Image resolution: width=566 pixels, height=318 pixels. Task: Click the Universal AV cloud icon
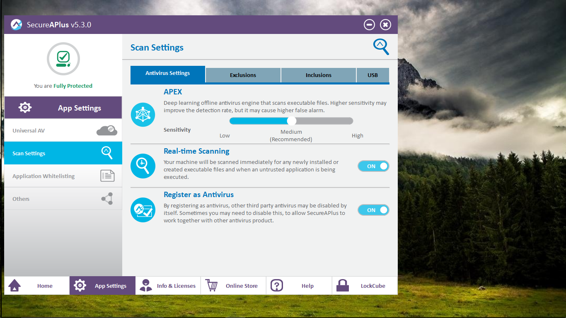coord(107,130)
